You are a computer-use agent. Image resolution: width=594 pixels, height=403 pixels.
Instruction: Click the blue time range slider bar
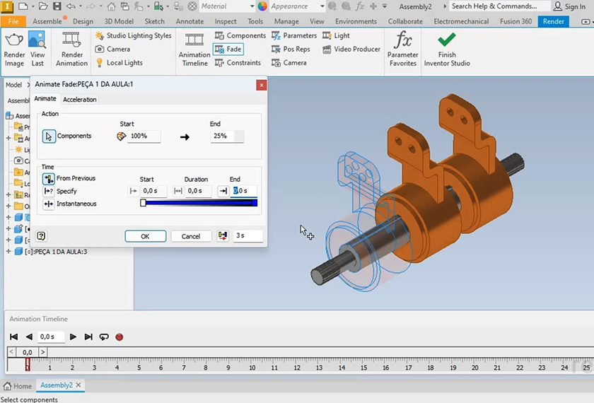[200, 204]
